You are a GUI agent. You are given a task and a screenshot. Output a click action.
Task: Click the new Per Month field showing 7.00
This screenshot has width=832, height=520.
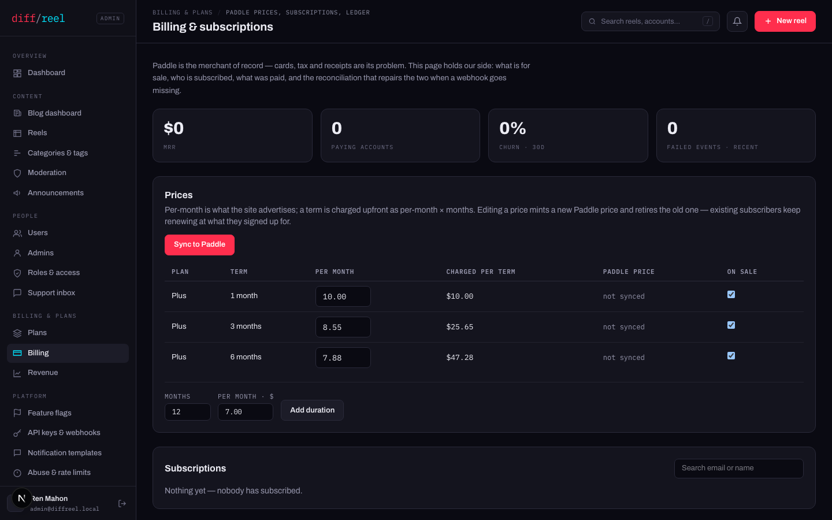[246, 412]
